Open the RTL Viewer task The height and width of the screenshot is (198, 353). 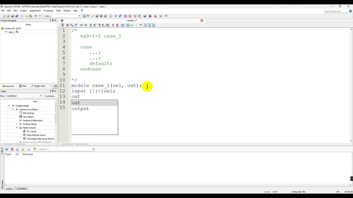point(31,131)
